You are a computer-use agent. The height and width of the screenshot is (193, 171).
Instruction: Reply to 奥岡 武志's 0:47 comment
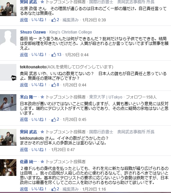pyautogui.click(x=24, y=149)
